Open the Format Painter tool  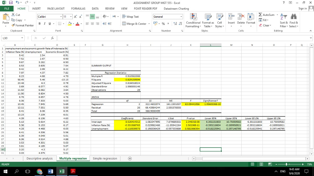click(x=23, y=26)
